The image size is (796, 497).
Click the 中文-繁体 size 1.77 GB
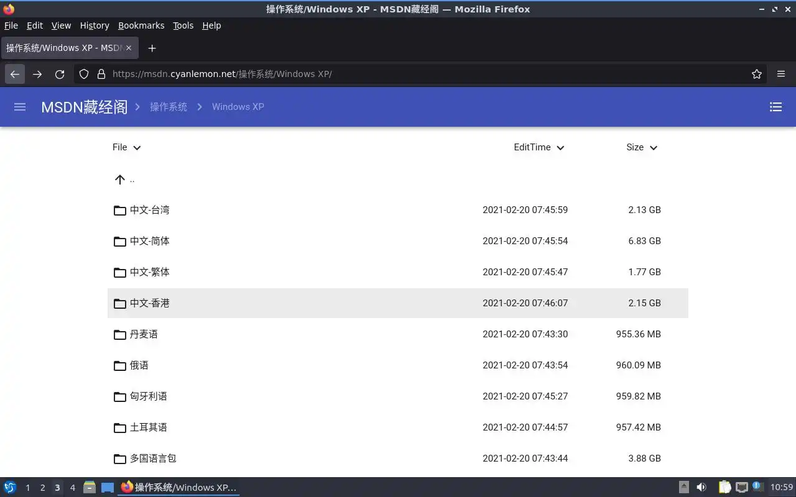pos(644,272)
